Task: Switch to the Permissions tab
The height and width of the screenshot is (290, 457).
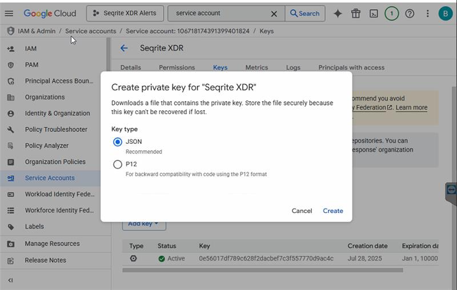Action: [177, 67]
